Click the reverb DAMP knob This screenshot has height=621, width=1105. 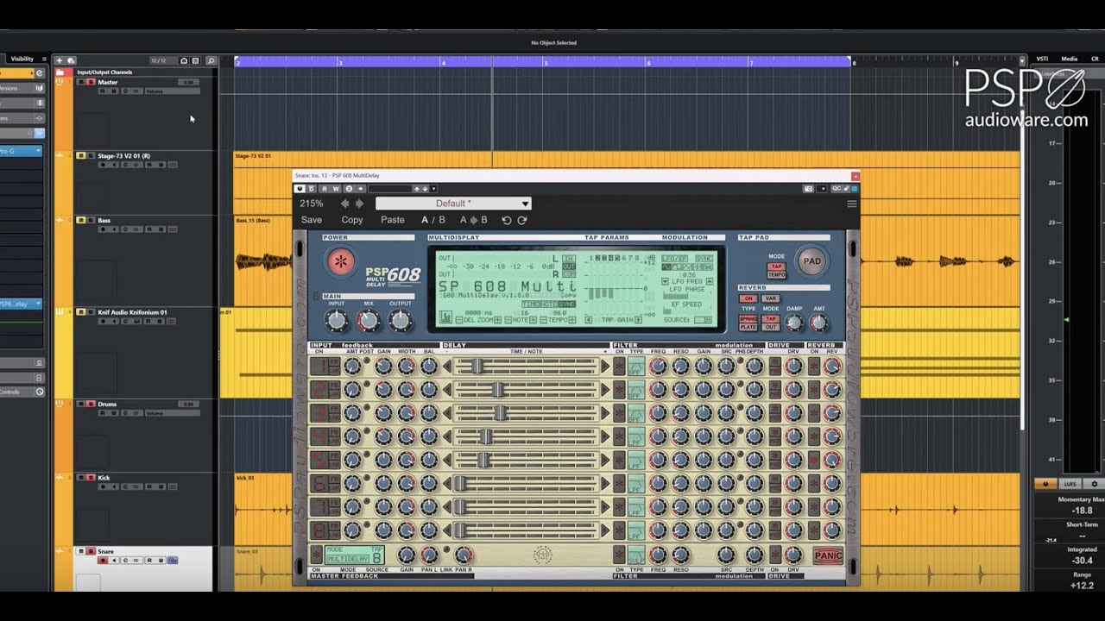794,323
